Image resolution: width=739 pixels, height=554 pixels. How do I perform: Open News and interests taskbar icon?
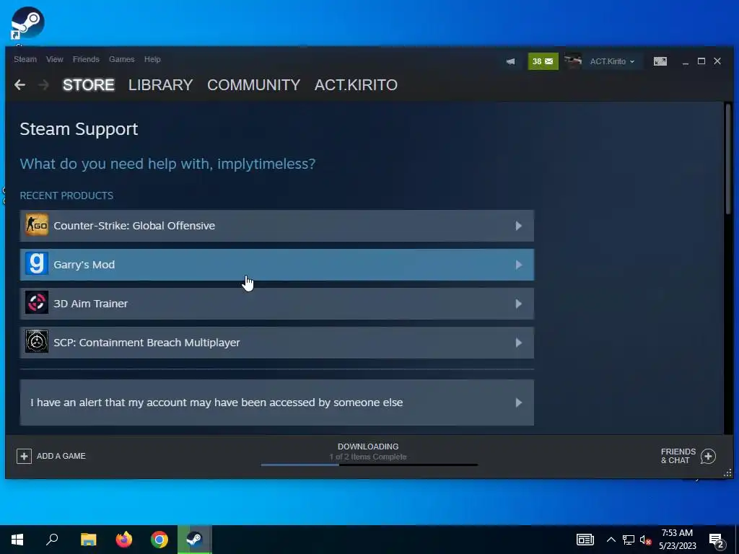tap(585, 540)
